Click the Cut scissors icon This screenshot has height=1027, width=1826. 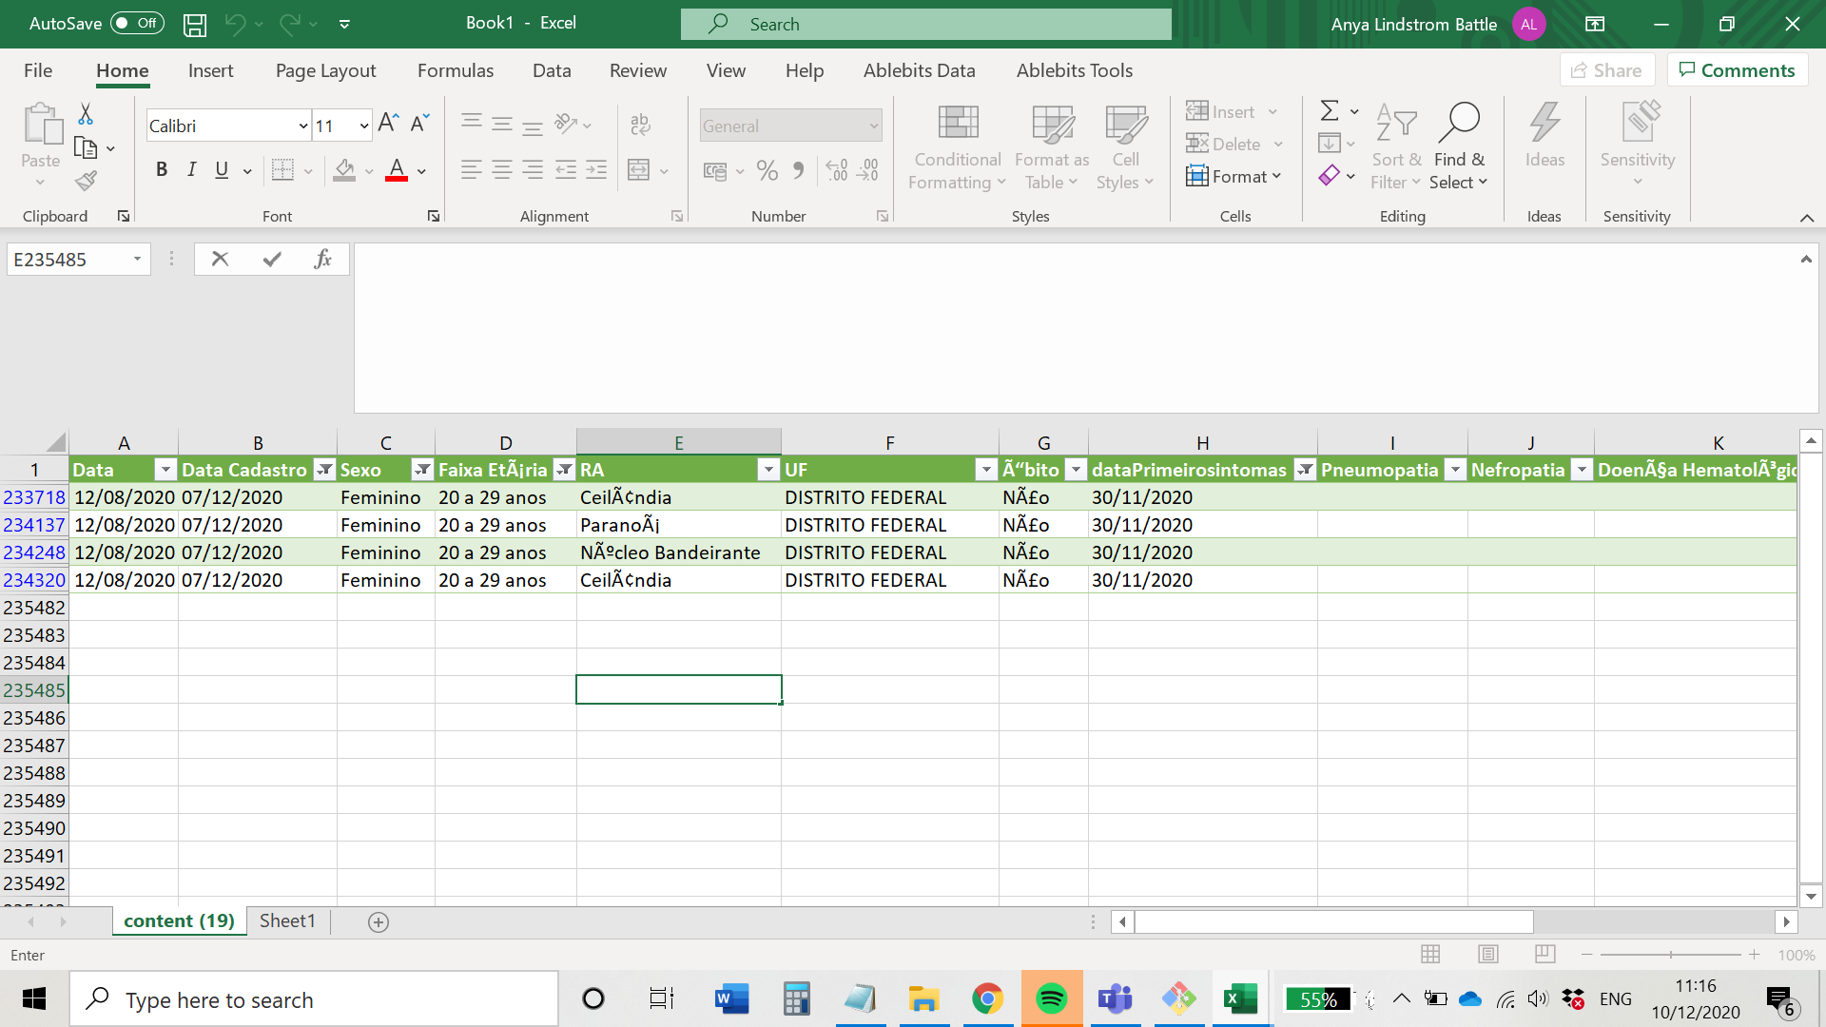(x=86, y=114)
